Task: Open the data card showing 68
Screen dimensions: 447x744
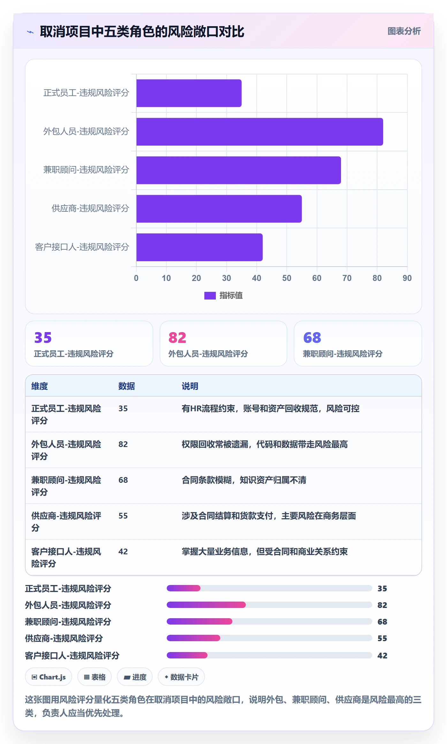Action: click(358, 344)
